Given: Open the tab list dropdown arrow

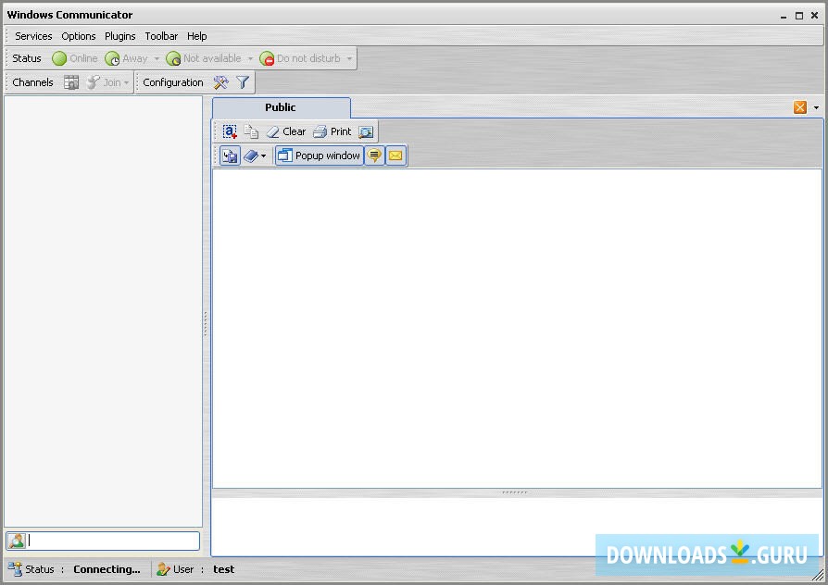Looking at the screenshot, I should (x=816, y=107).
